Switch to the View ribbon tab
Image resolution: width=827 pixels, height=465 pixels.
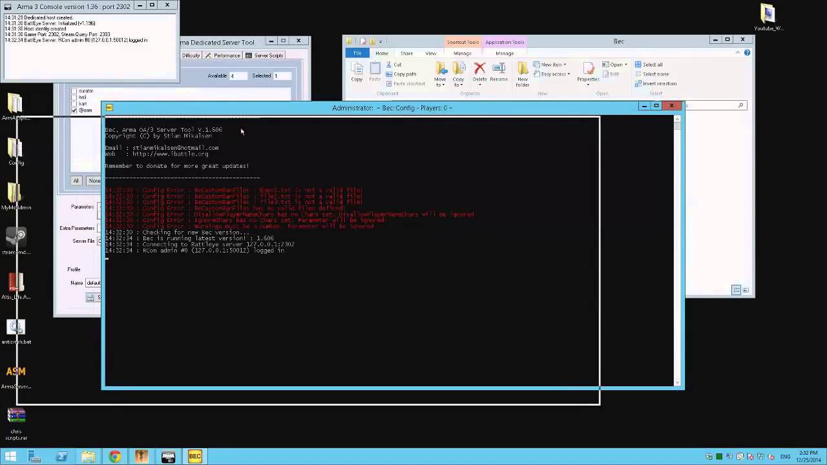[430, 53]
